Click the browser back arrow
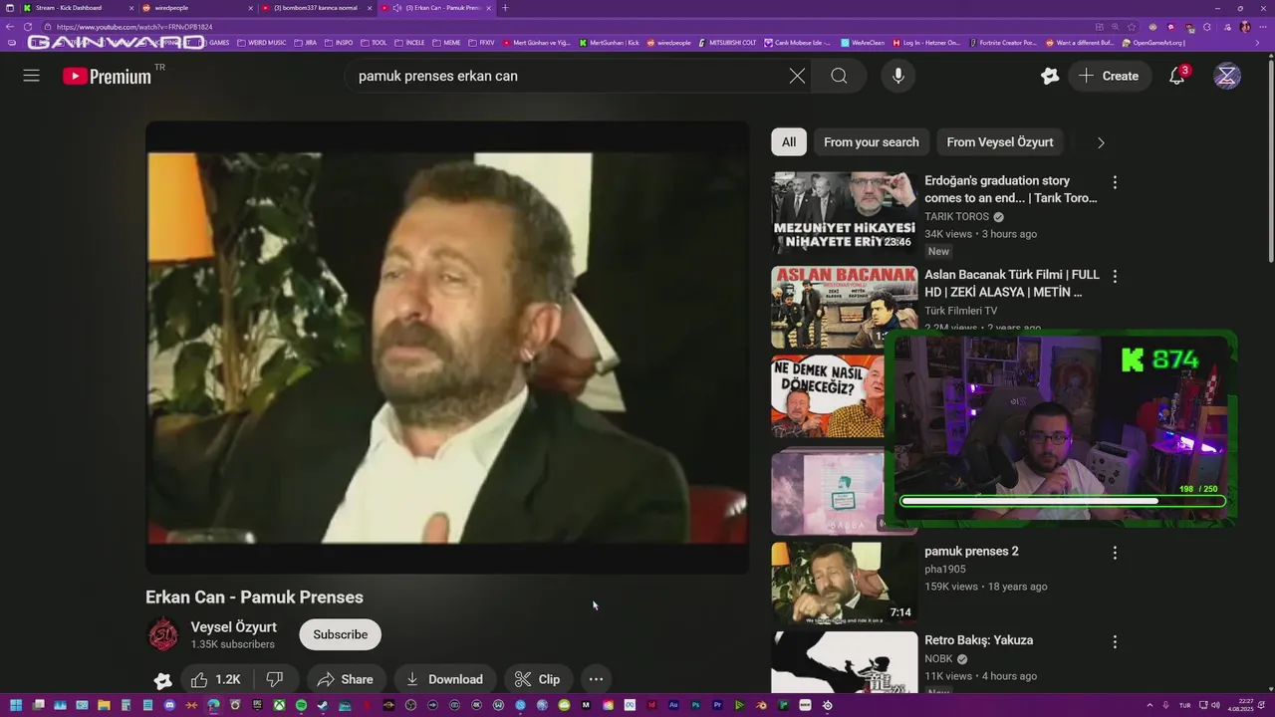Screen dimensions: 1275x717 (x=11, y=27)
